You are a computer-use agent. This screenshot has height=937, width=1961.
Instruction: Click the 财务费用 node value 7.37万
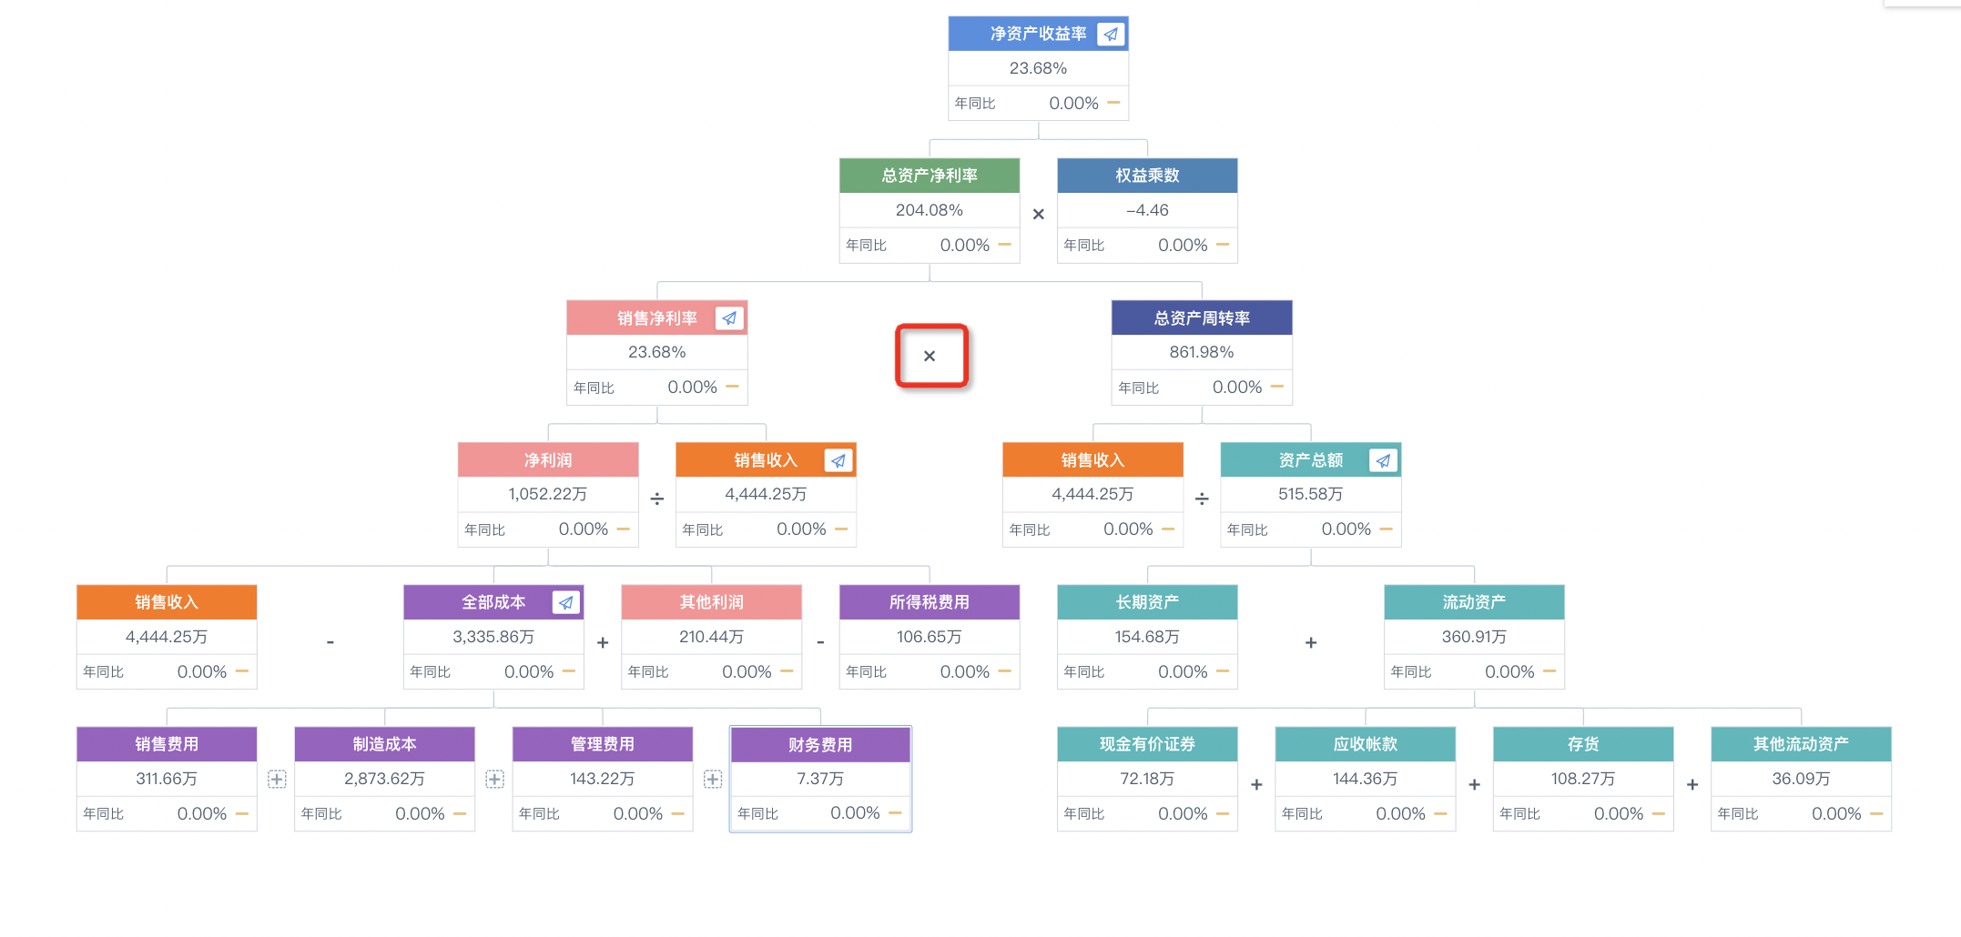tap(820, 779)
